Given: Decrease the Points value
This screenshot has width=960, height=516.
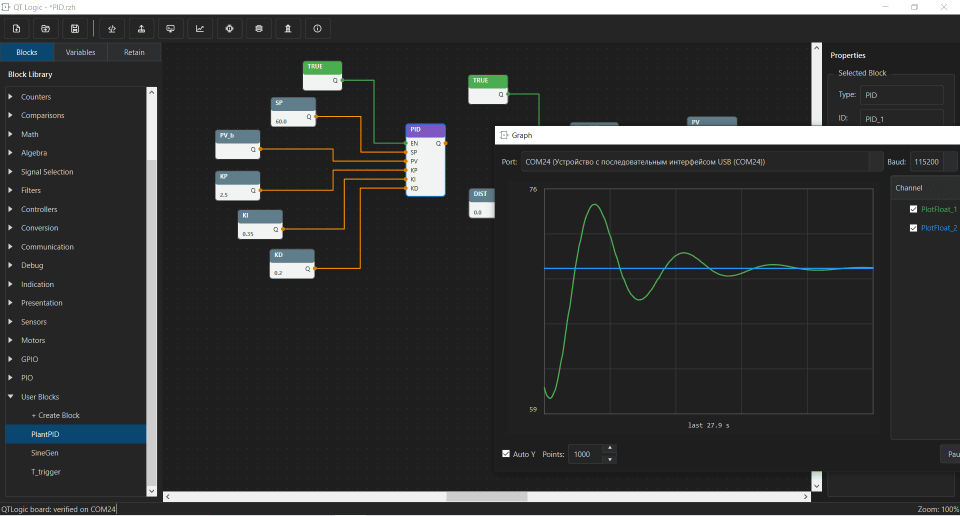Looking at the screenshot, I should pos(610,459).
